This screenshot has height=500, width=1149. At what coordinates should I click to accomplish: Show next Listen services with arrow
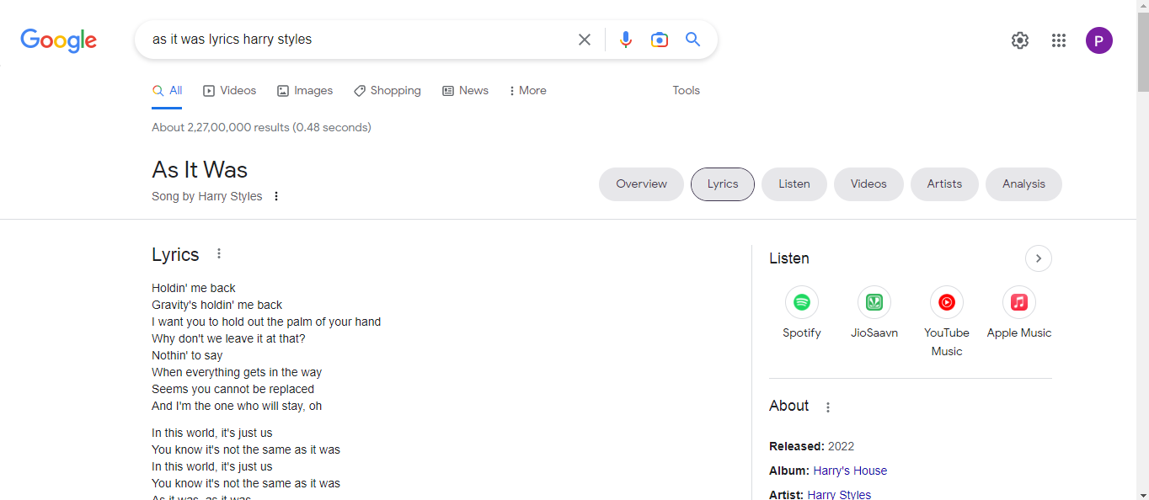click(1038, 258)
